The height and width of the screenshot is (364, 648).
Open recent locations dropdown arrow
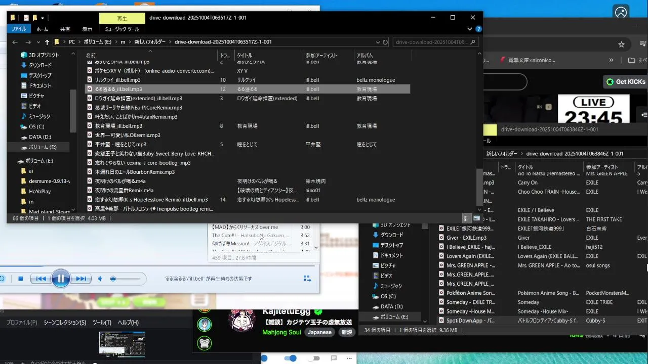pyautogui.click(x=37, y=42)
